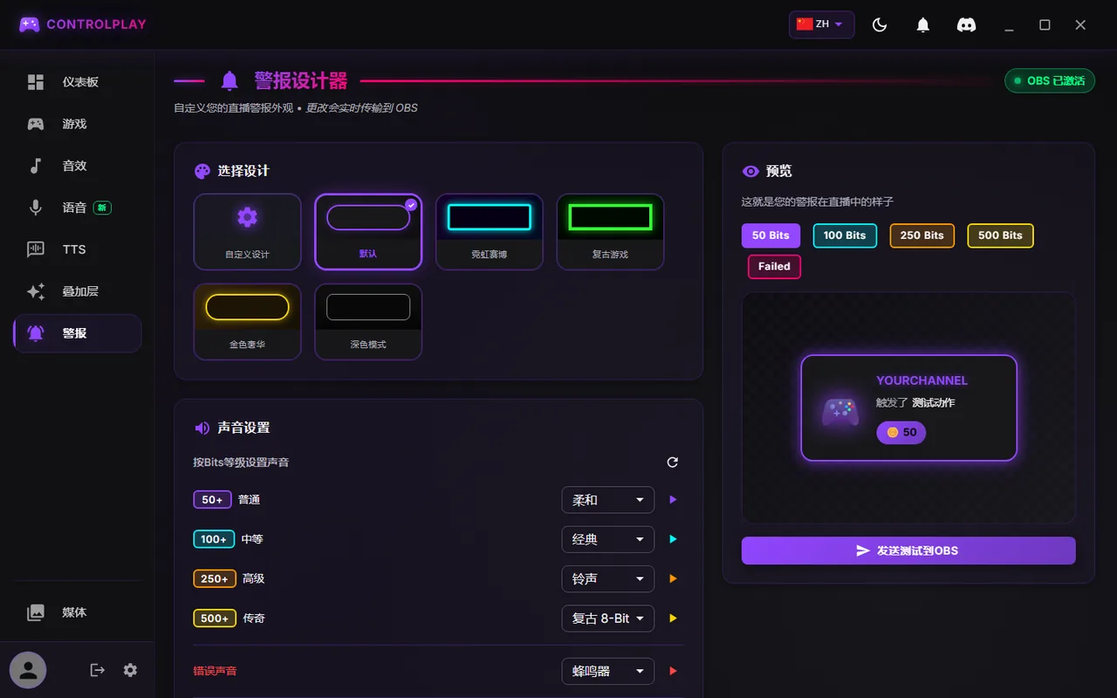
Task: Open the user avatar profile
Action: click(28, 670)
